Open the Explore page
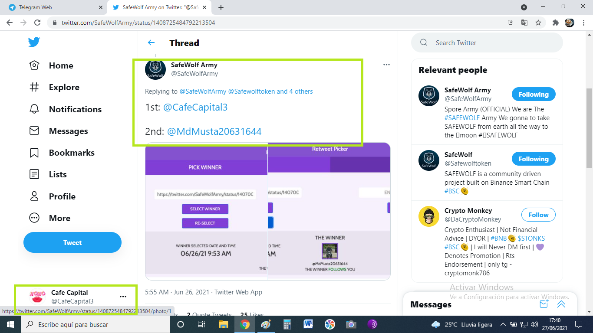Viewport: 593px width, 333px height. point(54,87)
